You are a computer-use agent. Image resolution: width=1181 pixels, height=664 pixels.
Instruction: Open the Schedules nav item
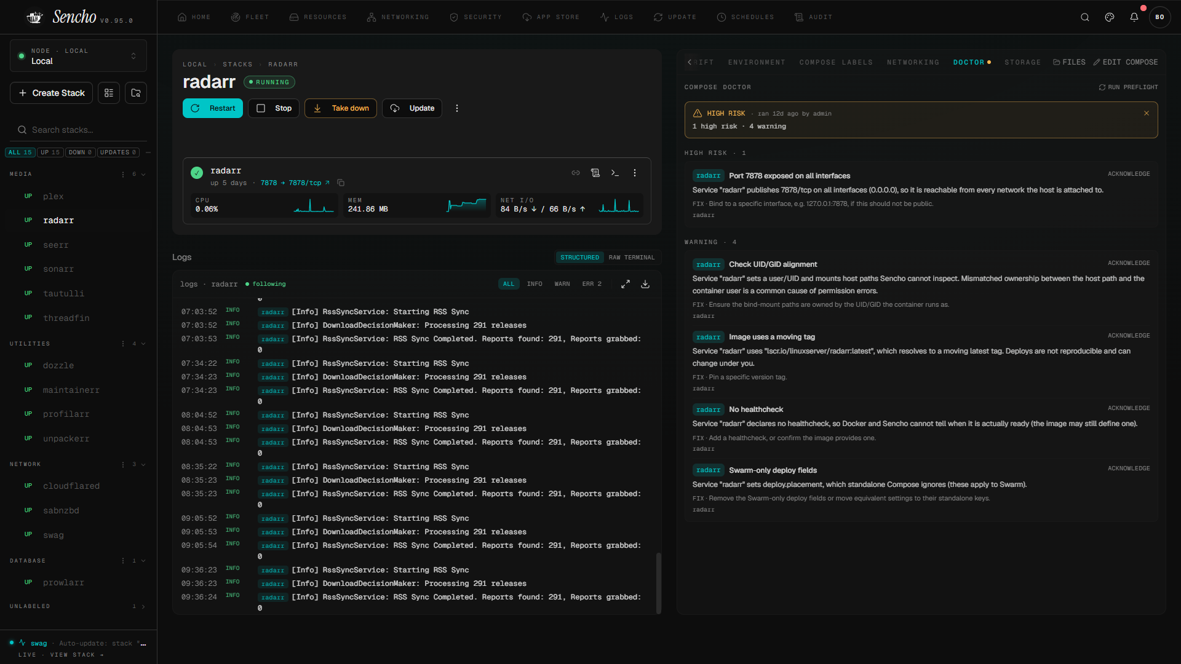[x=746, y=17]
